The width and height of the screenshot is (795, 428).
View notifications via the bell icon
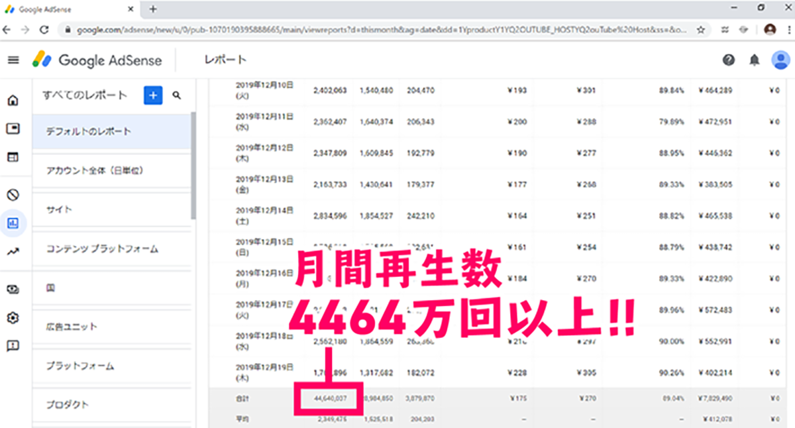[x=755, y=60]
